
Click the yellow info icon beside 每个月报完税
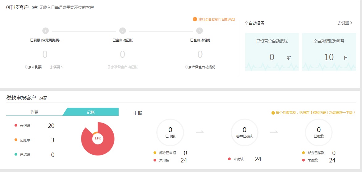pos(273,113)
